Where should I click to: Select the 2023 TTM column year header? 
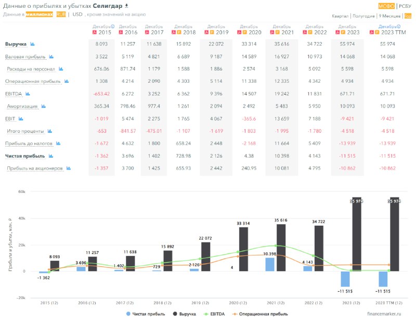tap(394, 32)
